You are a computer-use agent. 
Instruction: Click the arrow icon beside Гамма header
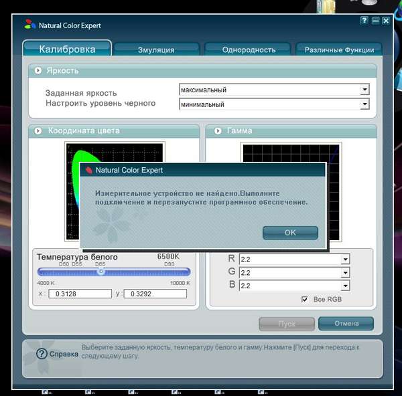tap(218, 131)
